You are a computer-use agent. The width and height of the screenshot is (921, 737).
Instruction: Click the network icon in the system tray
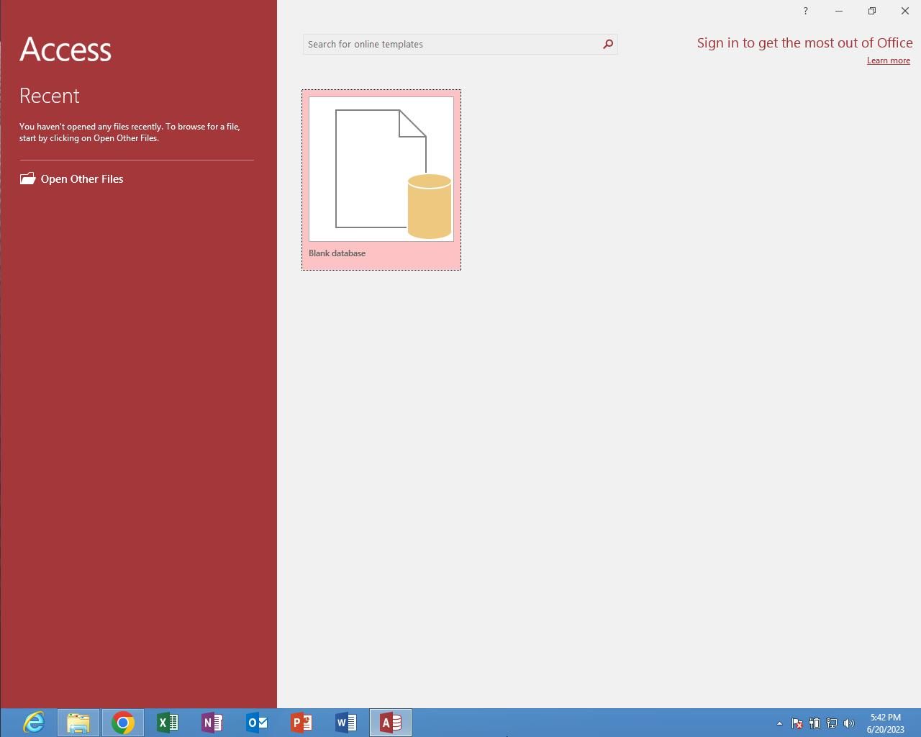(x=832, y=723)
